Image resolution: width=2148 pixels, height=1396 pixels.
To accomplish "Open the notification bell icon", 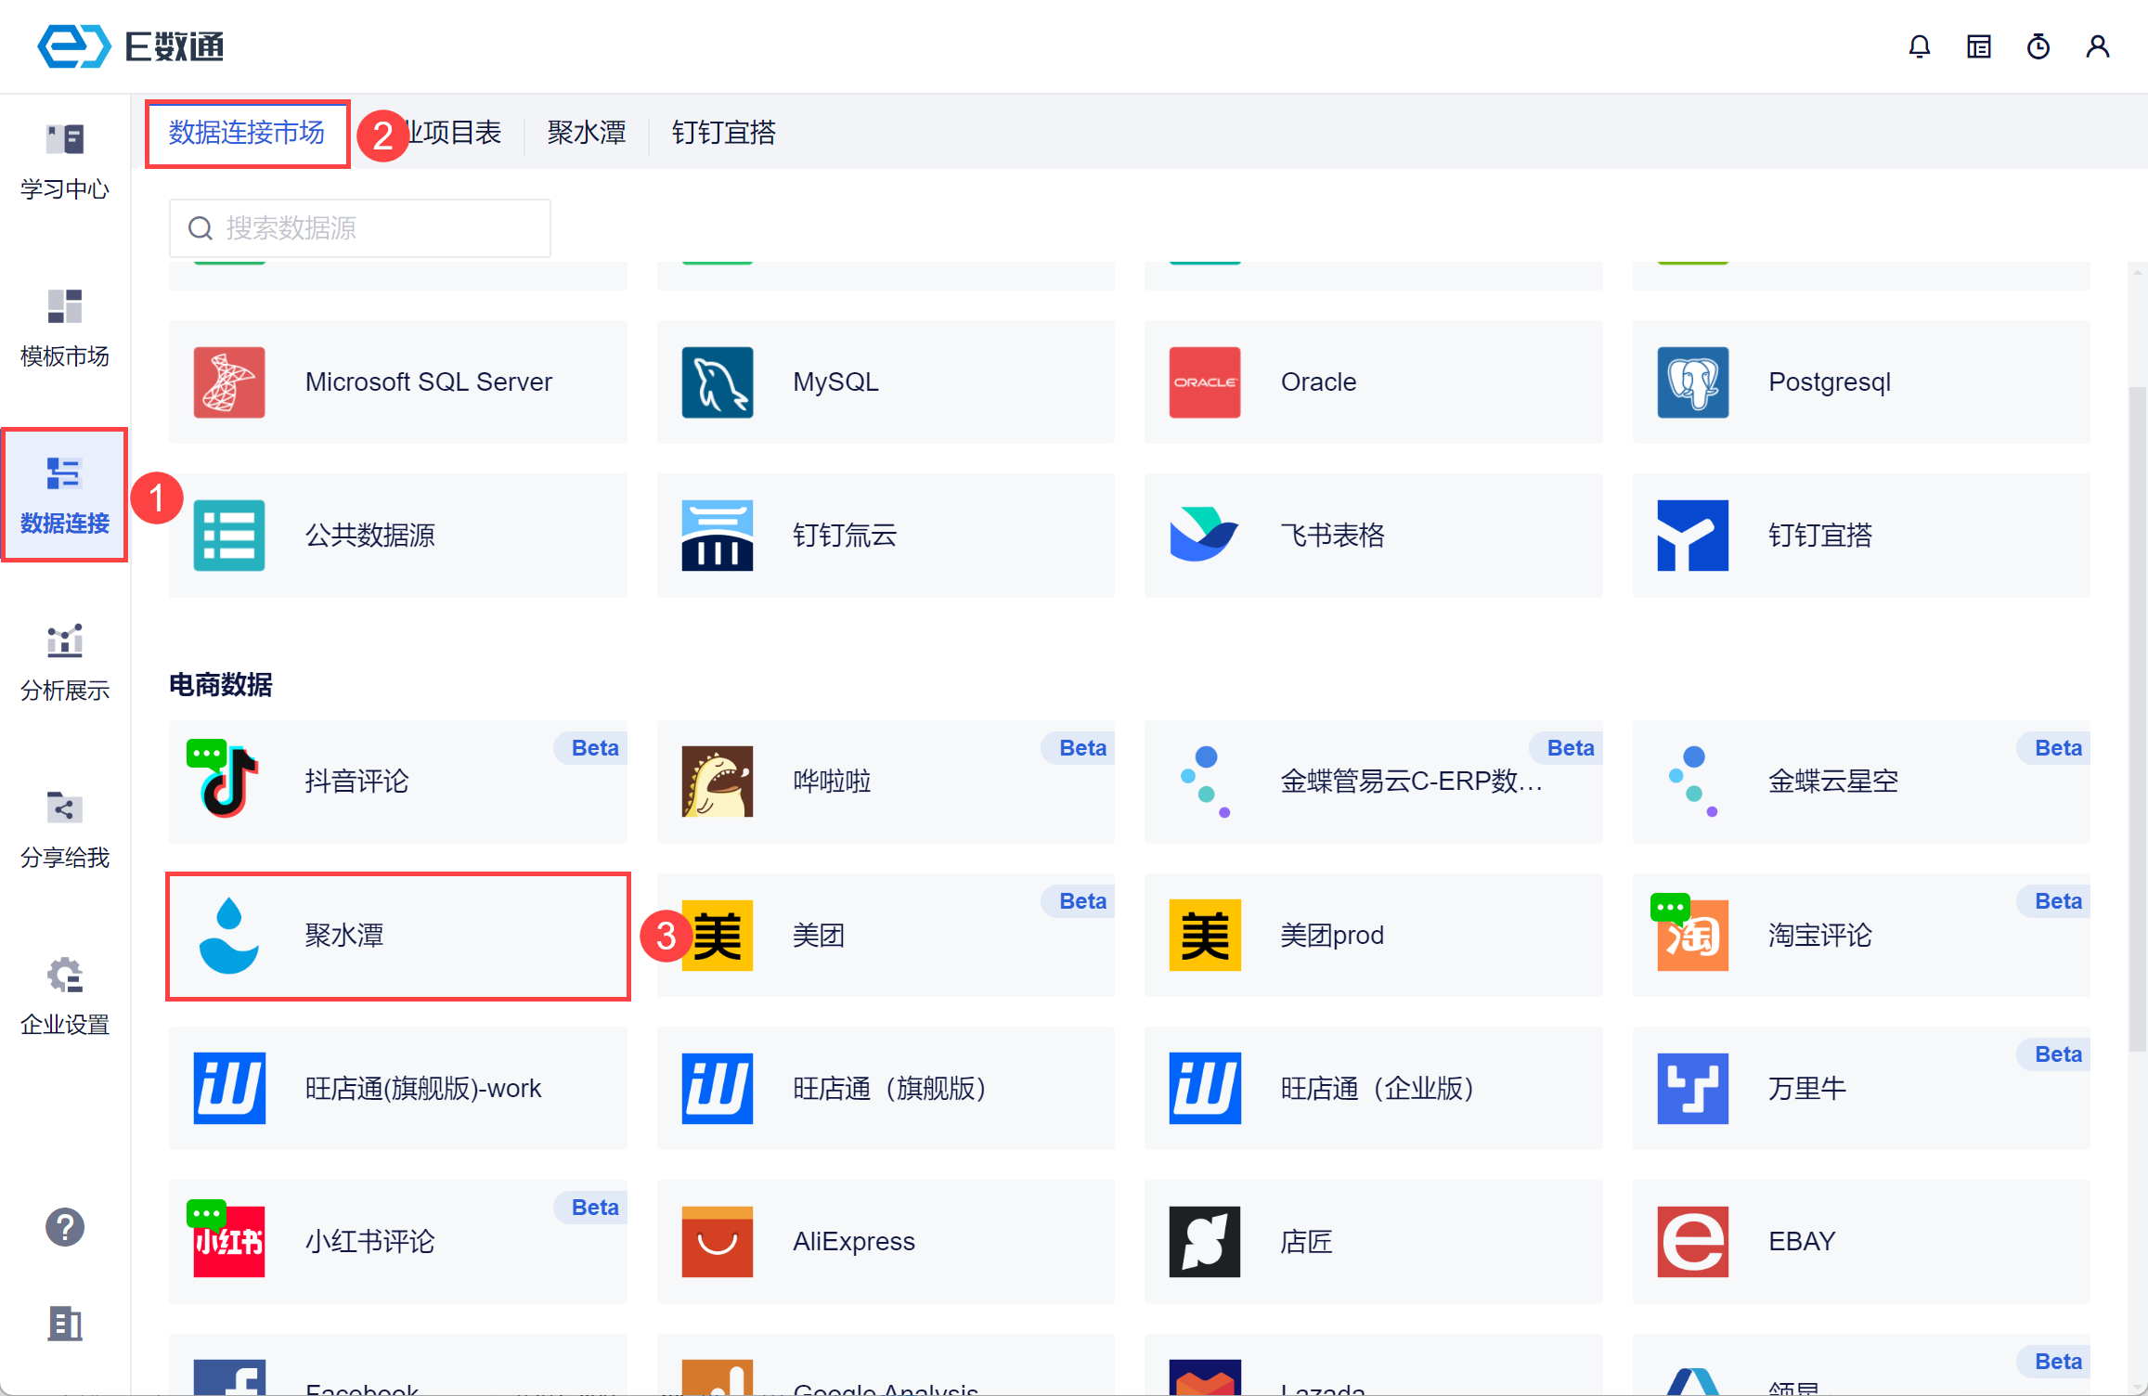I will point(1919,46).
